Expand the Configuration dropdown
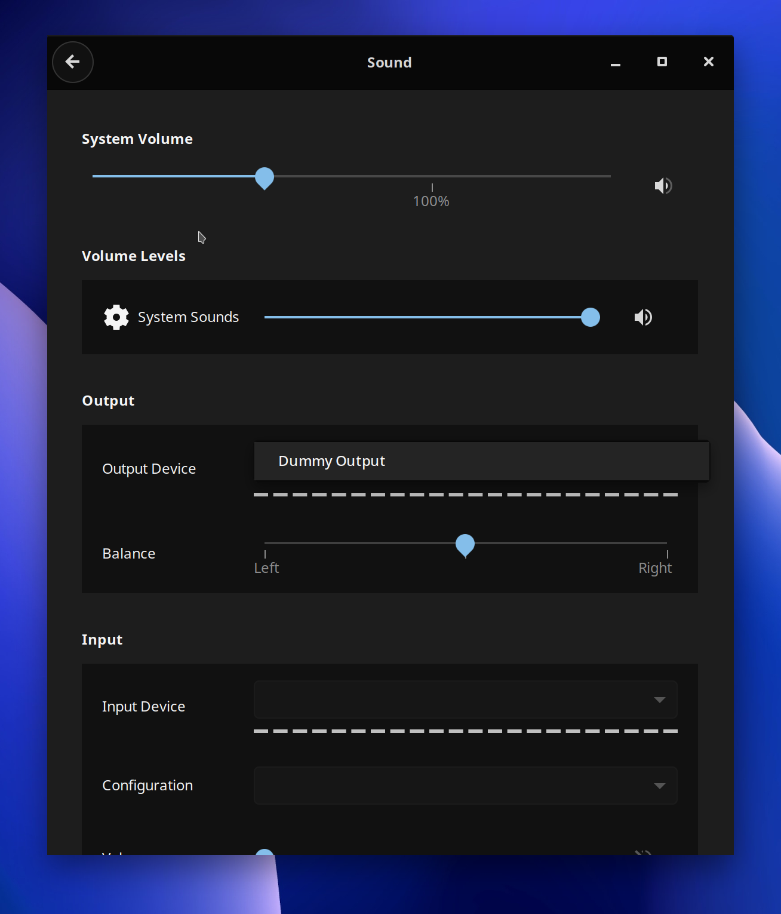Screen dimensions: 781x914 [465, 786]
